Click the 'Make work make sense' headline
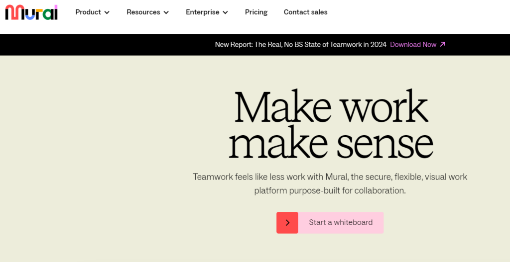This screenshot has width=510, height=262. tap(331, 124)
